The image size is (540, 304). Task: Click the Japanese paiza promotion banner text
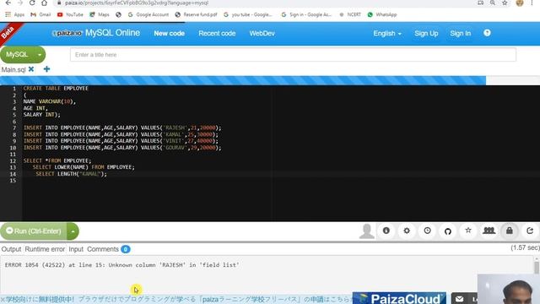175,299
